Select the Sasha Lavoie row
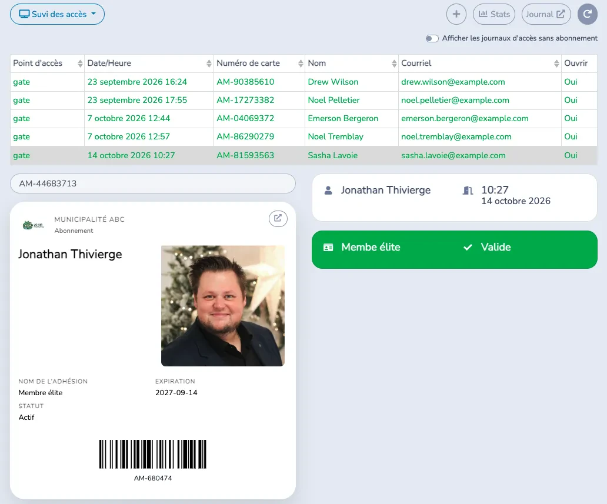The height and width of the screenshot is (504, 607). 303,155
